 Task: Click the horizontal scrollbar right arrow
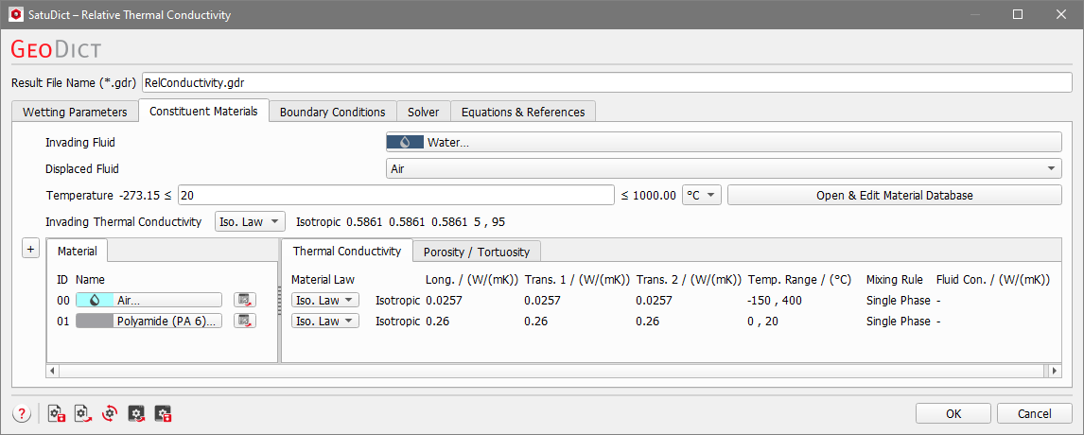(1055, 372)
